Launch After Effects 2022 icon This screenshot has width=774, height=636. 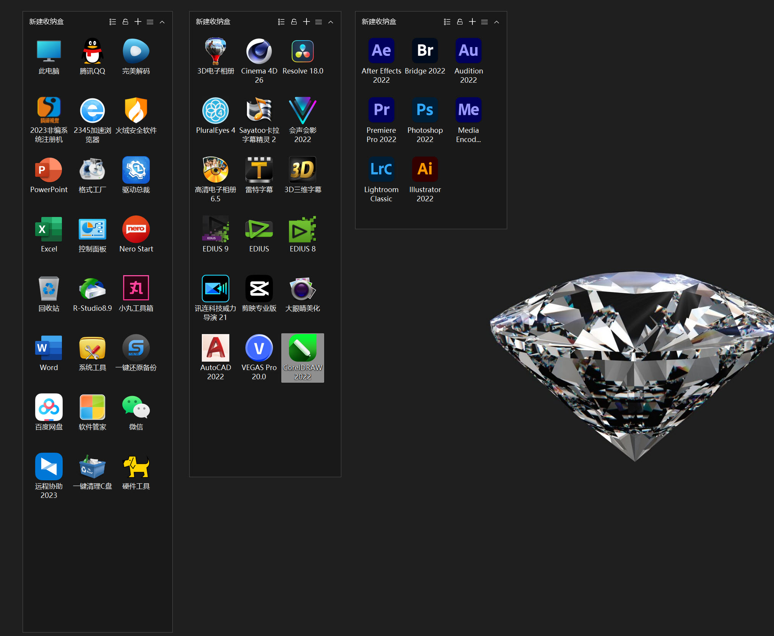click(381, 51)
